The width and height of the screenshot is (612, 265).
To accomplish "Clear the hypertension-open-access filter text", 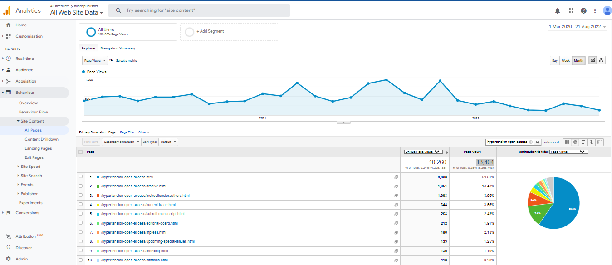I will pyautogui.click(x=531, y=142).
